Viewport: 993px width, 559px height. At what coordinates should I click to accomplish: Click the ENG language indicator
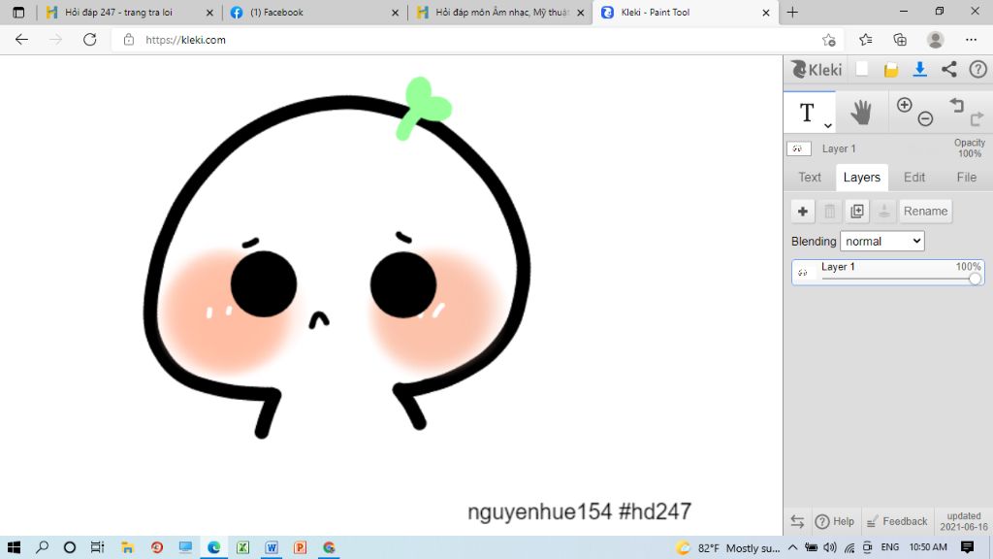coord(890,547)
